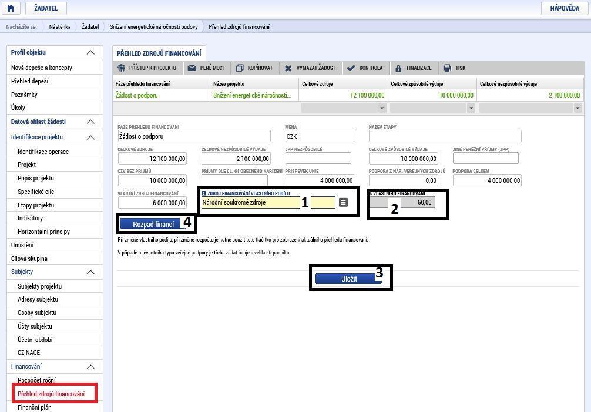The height and width of the screenshot is (412, 591).
Task: Click the Název etapy field
Action: point(445,136)
